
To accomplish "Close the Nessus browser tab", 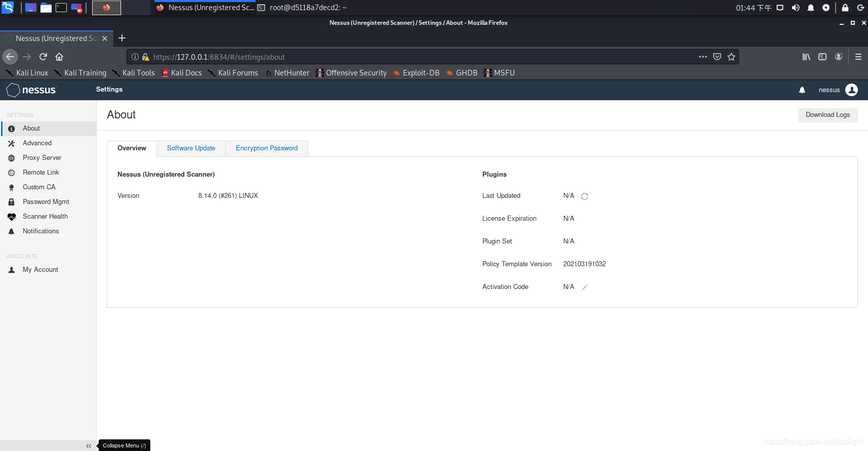I will click(105, 38).
